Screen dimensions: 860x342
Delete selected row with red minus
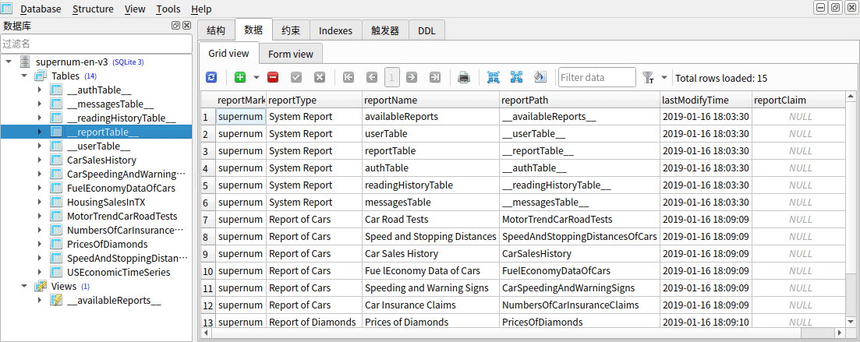coord(273,78)
